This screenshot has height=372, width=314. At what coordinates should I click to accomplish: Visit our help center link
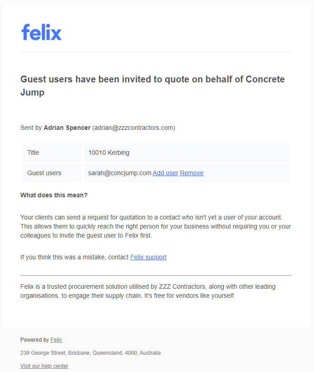click(44, 366)
